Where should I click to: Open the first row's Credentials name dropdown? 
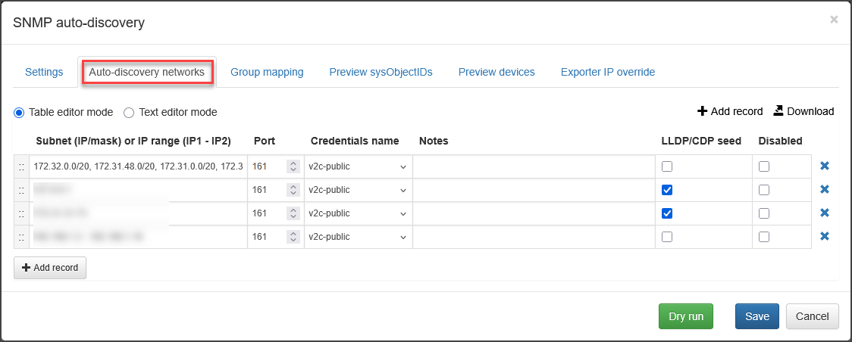pyautogui.click(x=358, y=167)
